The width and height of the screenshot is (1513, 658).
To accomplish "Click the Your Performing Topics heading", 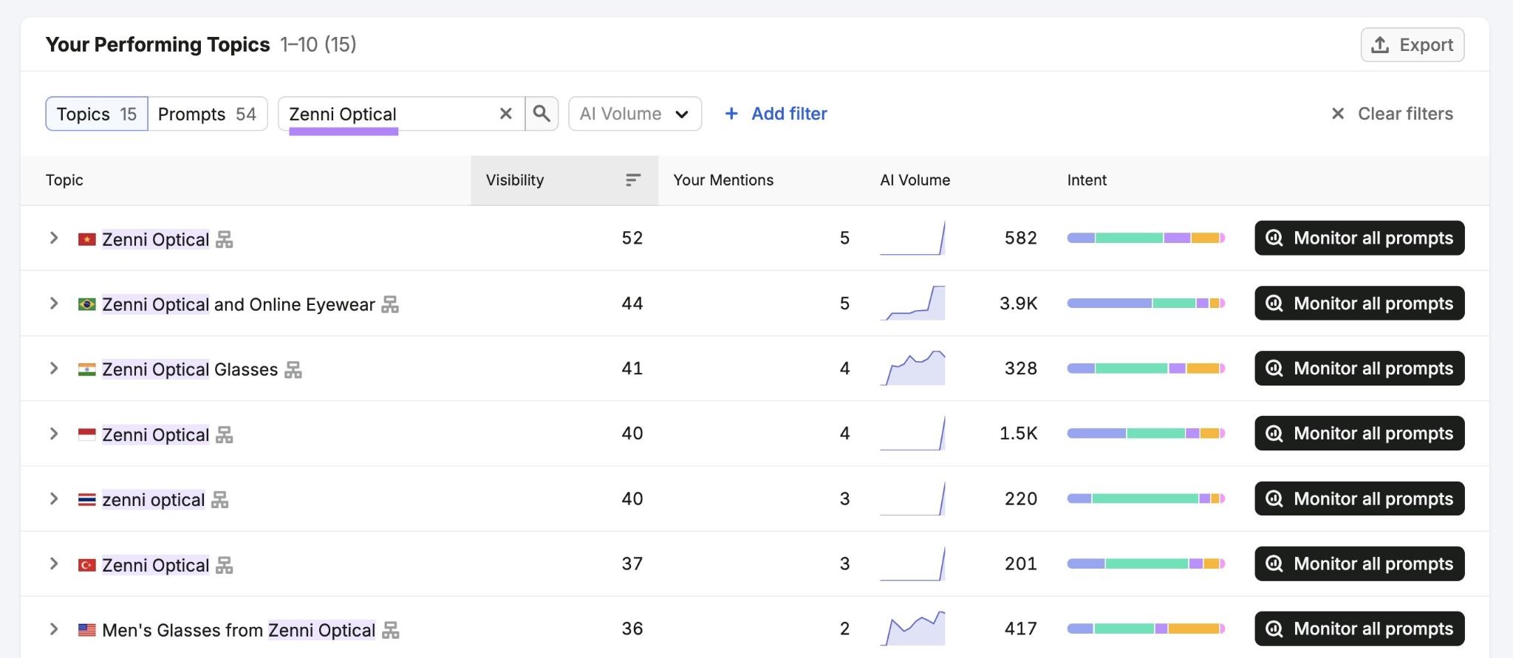I will click(x=157, y=45).
